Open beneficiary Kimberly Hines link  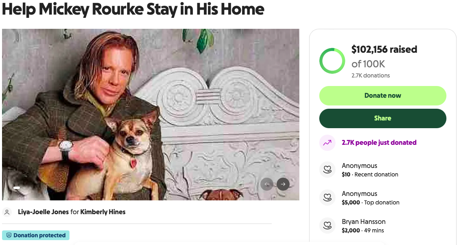(x=103, y=212)
